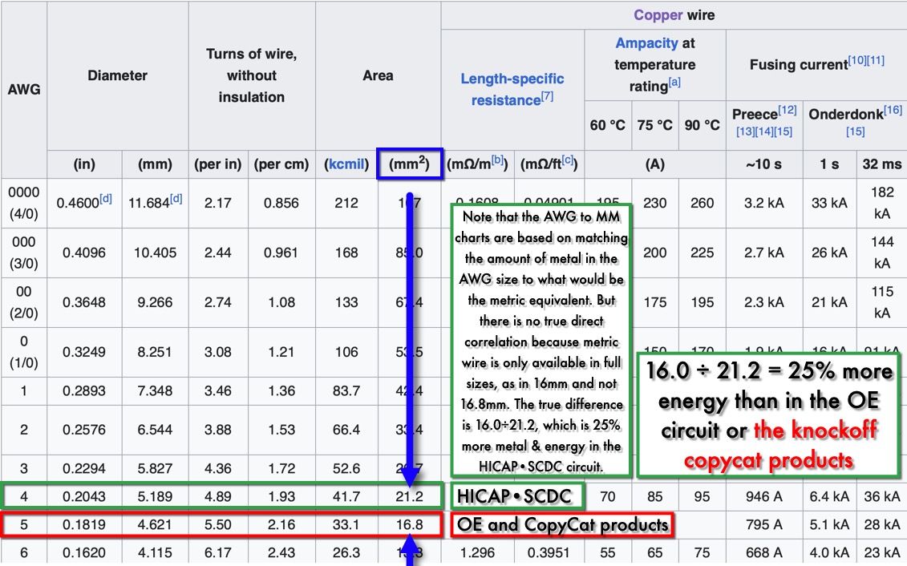Click footnote [a] after temperature rating
Image resolution: width=907 pixels, height=566 pixels.
pyautogui.click(x=674, y=83)
